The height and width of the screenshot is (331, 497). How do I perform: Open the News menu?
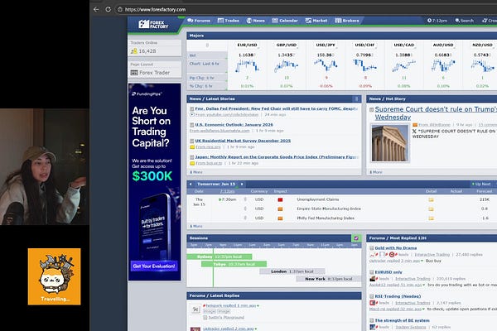point(255,21)
